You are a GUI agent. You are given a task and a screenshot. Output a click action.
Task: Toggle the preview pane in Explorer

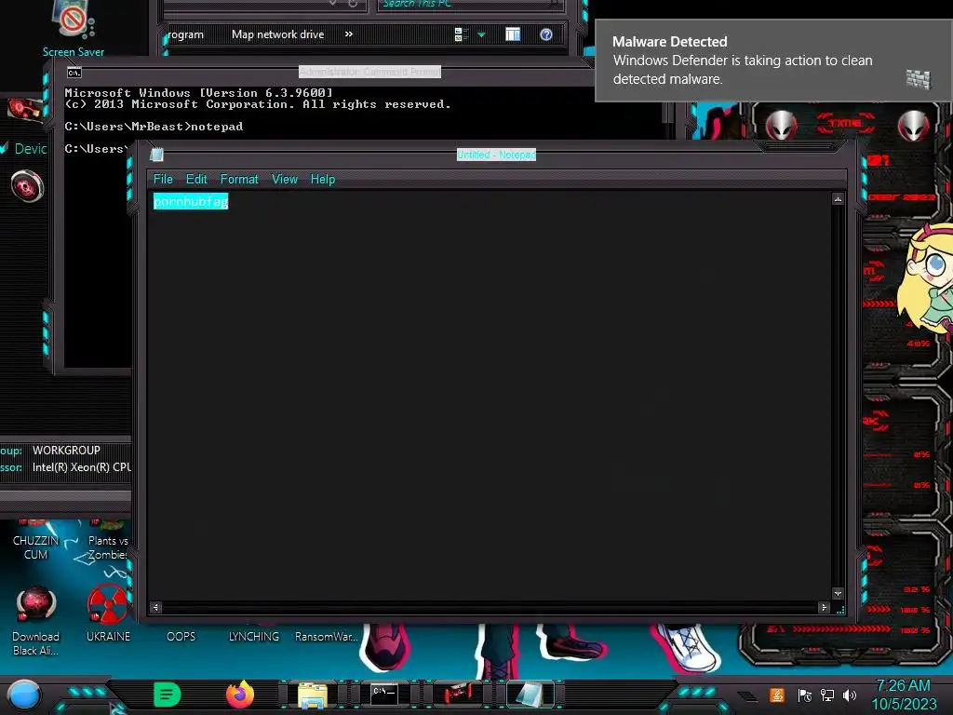point(513,34)
